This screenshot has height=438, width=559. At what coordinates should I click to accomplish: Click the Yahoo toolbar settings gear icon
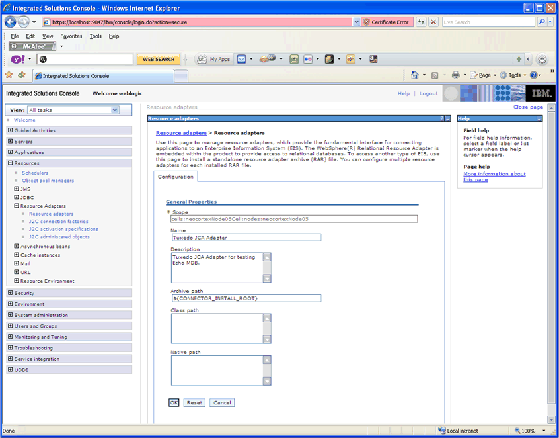tap(542, 60)
